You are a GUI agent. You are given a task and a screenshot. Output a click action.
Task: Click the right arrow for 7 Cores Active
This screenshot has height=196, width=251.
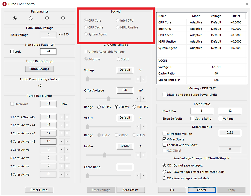(x=67, y=166)
